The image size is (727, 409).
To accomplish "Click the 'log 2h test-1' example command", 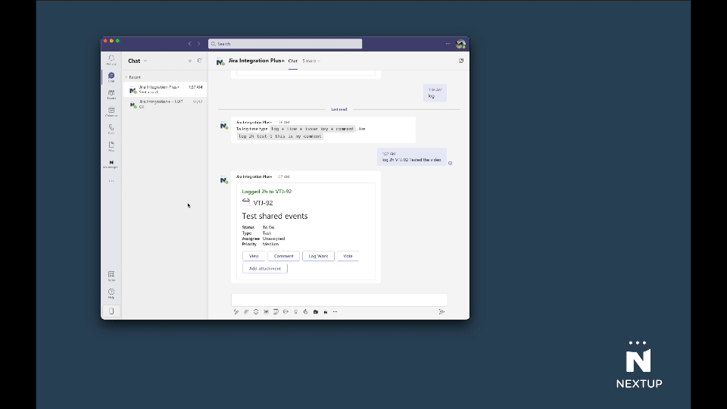I will (x=280, y=136).
